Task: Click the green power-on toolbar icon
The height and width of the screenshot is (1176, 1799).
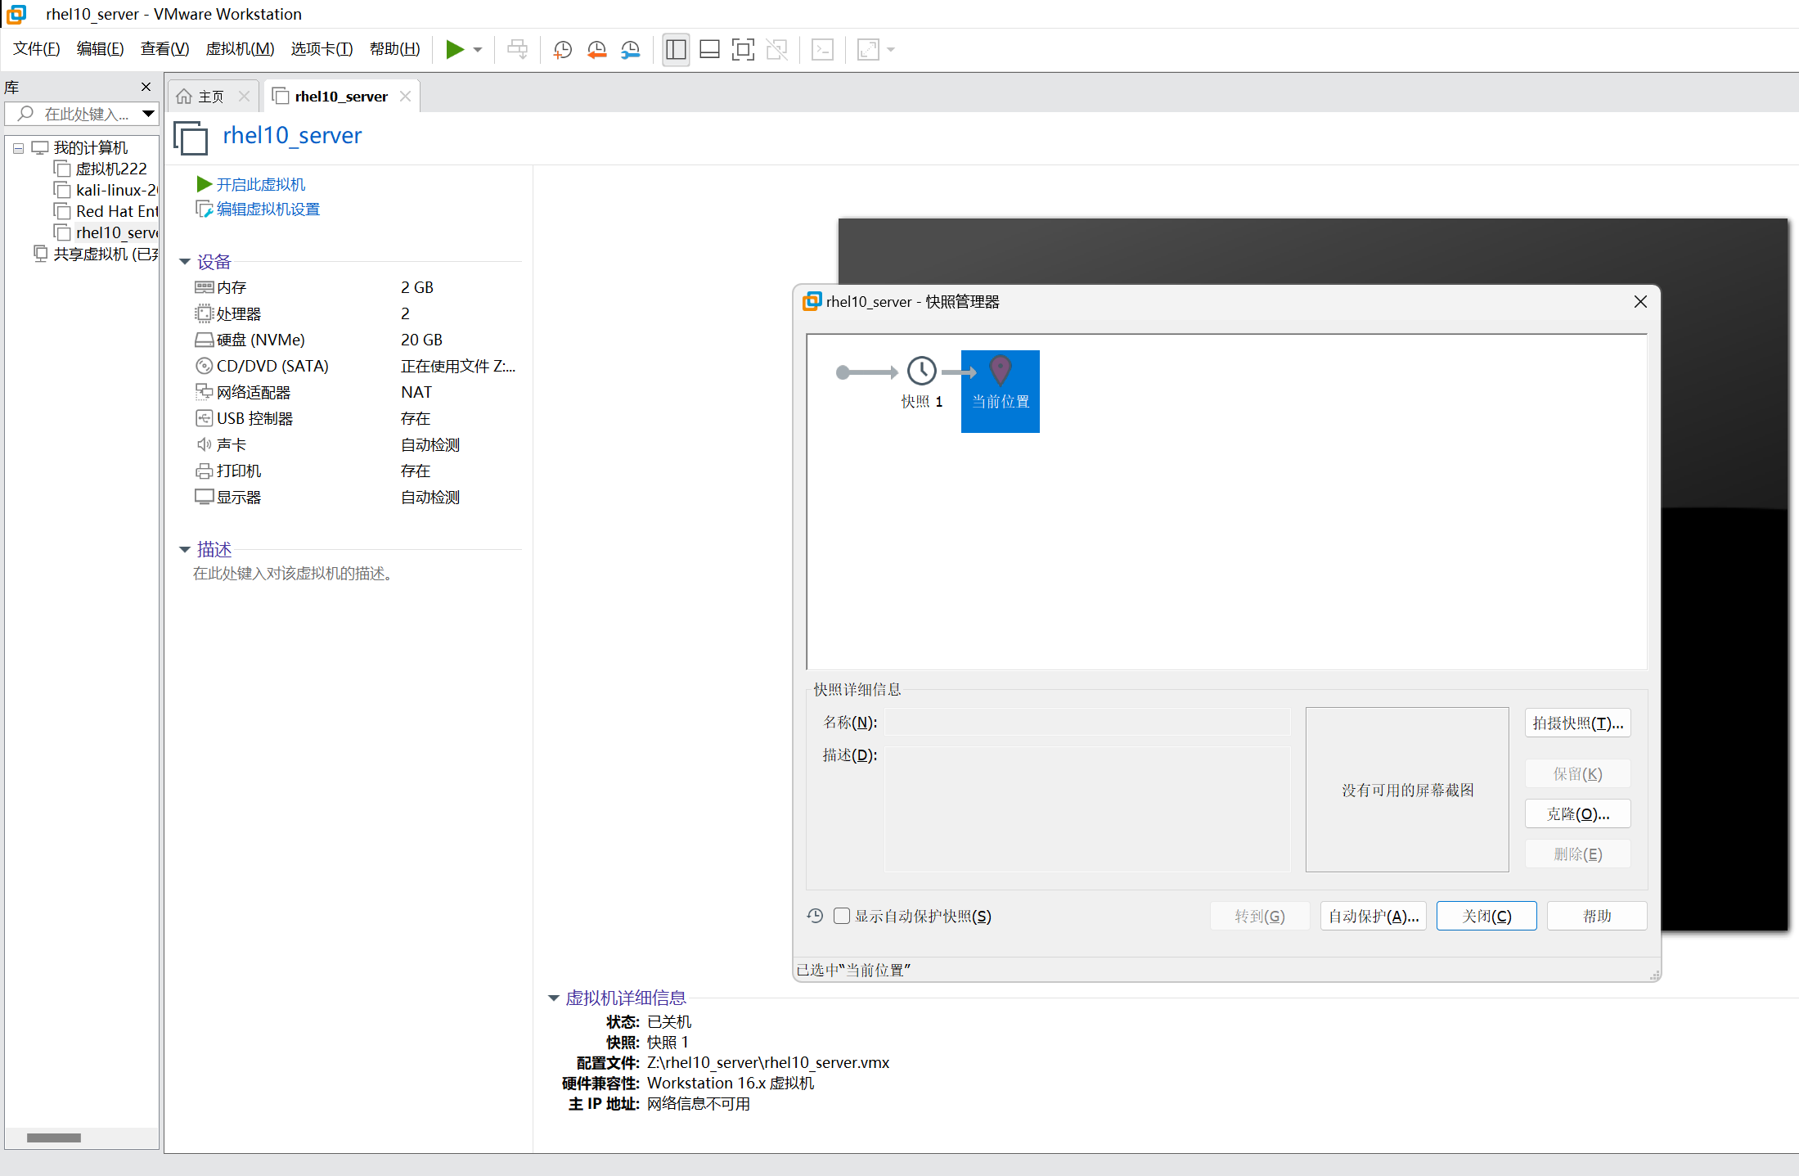Action: point(455,50)
